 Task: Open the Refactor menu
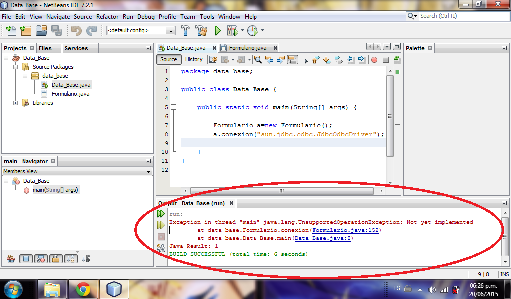click(x=107, y=17)
